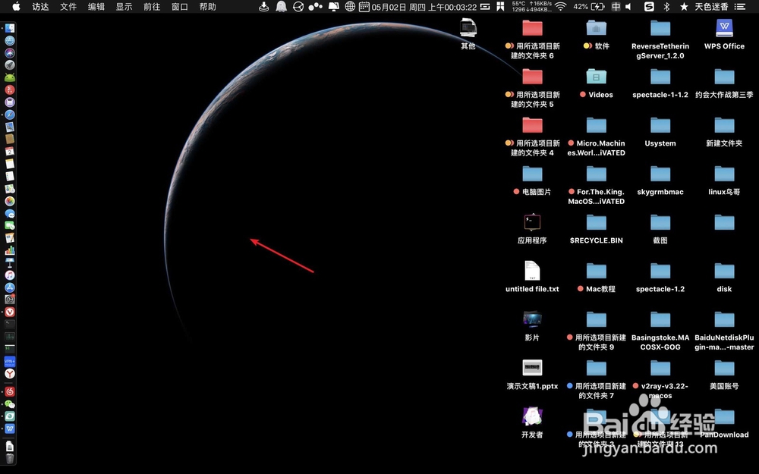Launch Vivaldi browser from dock
This screenshot has width=759, height=474.
(10, 312)
